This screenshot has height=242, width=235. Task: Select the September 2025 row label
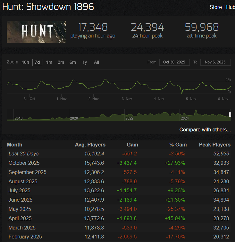coord(28,172)
